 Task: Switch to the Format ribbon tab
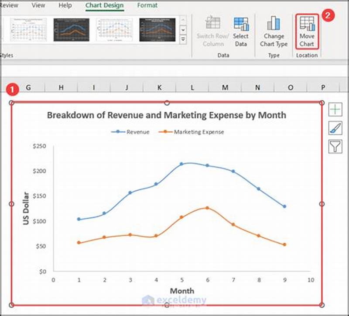tap(147, 6)
